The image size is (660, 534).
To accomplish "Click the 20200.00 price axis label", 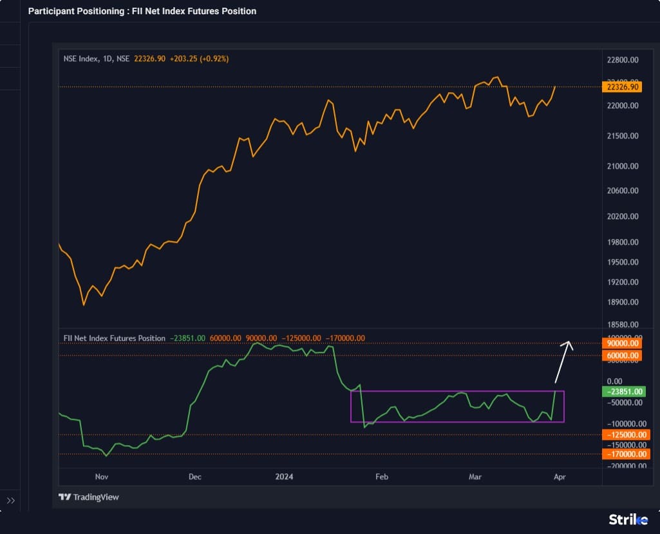I will tap(623, 216).
